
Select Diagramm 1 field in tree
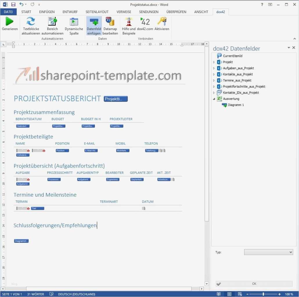[236, 105]
